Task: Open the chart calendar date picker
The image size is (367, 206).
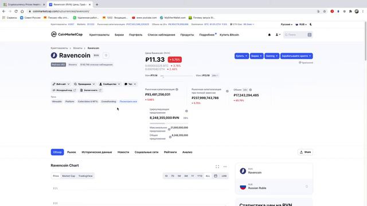Action: point(216,176)
